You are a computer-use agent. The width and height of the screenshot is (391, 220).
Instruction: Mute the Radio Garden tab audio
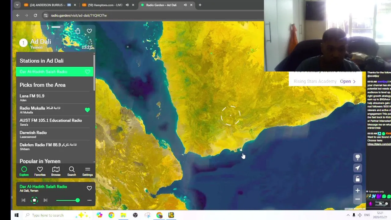(185, 5)
